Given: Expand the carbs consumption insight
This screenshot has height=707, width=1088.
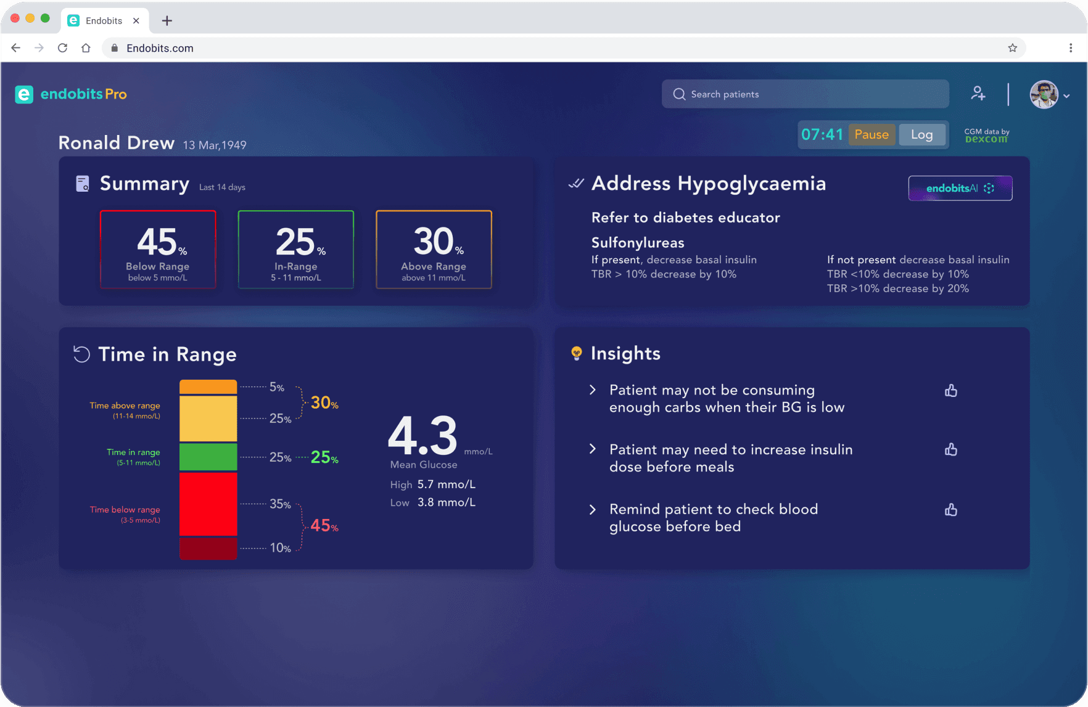Looking at the screenshot, I should pos(593,390).
